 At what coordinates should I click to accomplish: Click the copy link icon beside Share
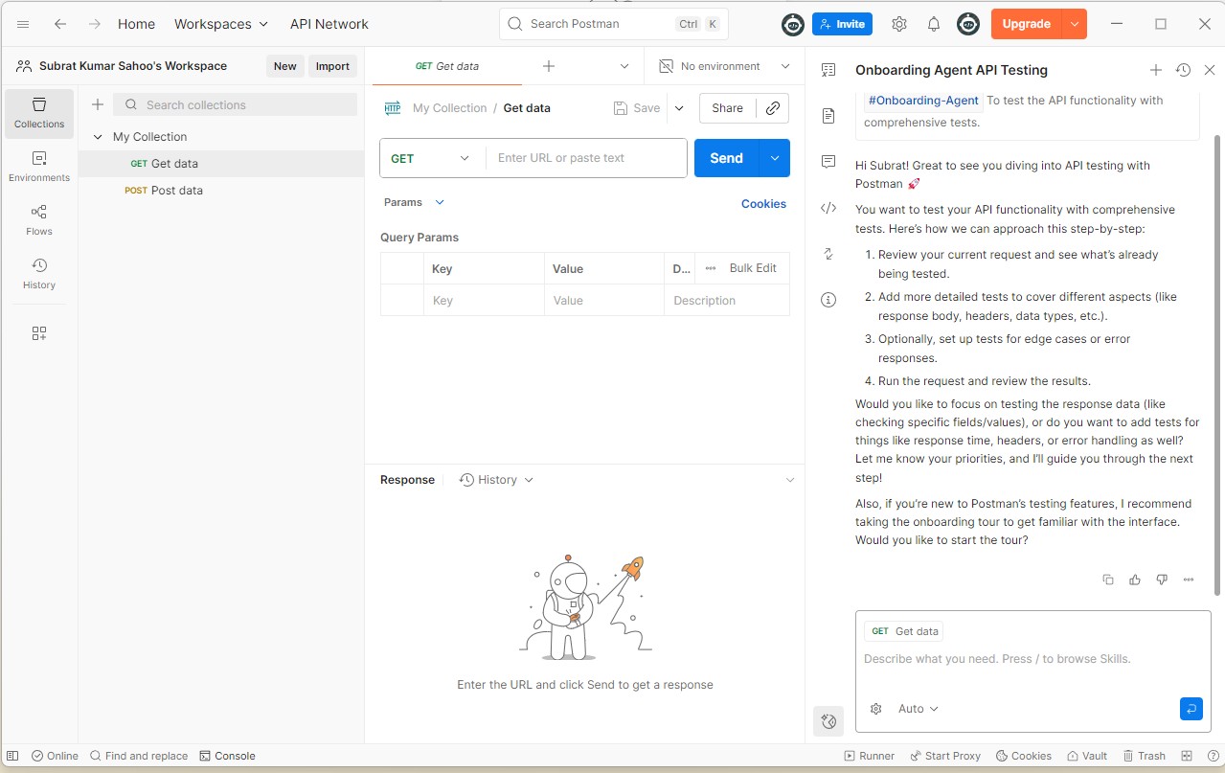coord(772,108)
